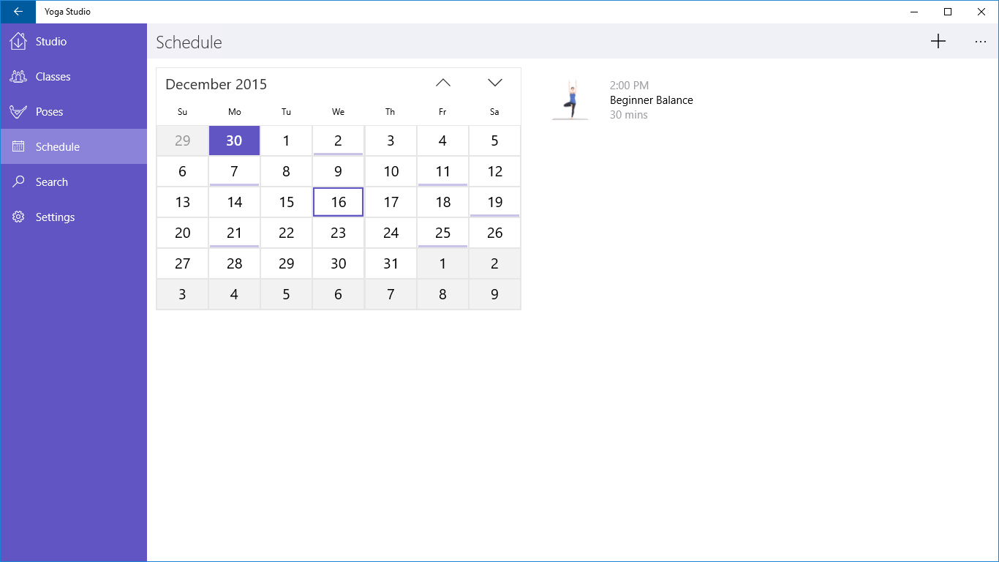Open Search via magnifier icon
This screenshot has width=999, height=562.
(x=18, y=182)
